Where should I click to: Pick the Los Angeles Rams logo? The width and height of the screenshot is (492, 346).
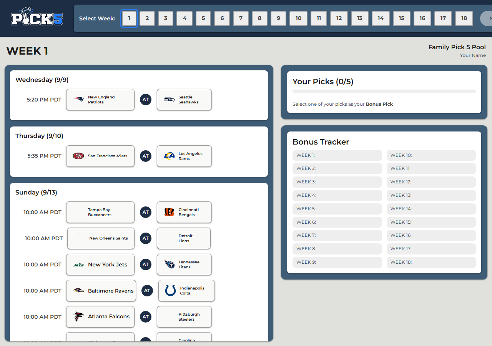point(169,156)
